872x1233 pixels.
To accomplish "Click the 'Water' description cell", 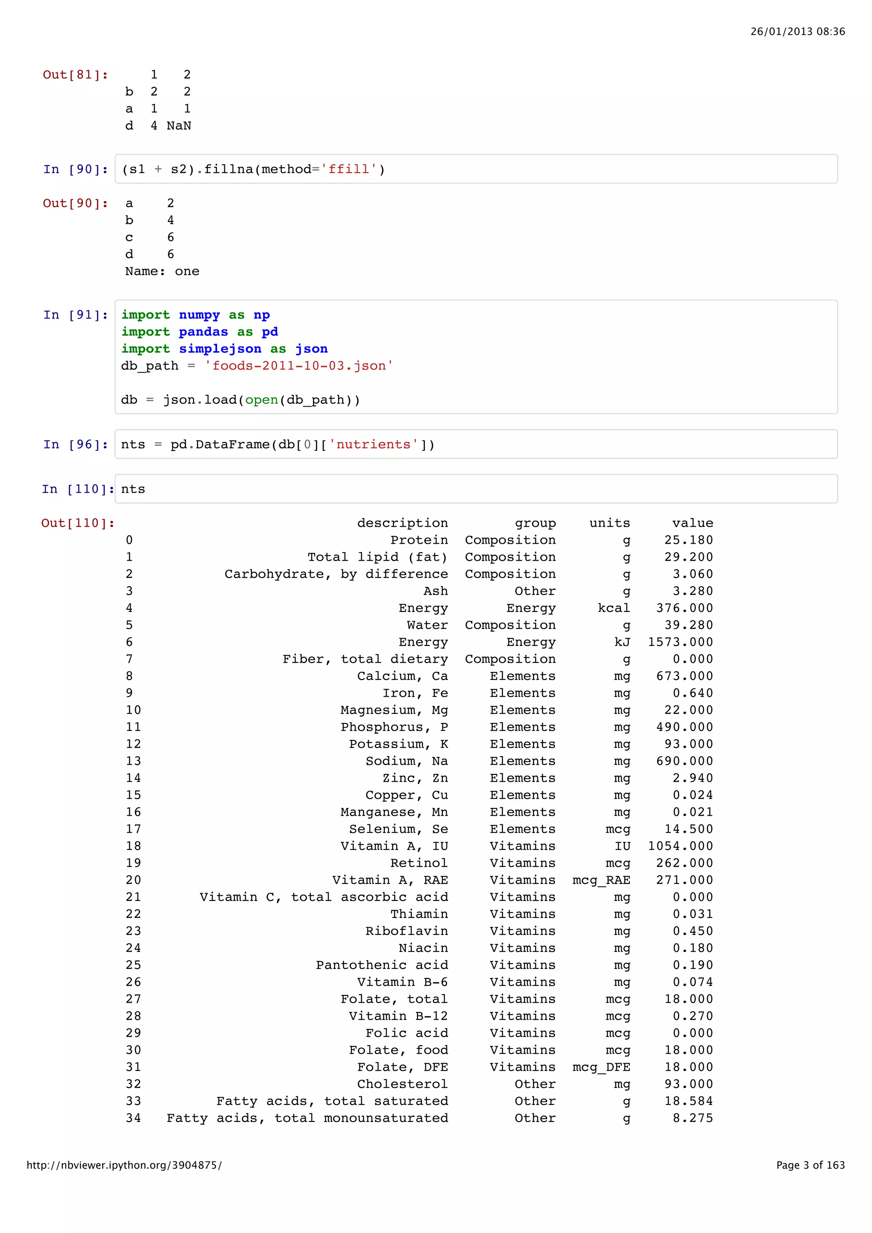I will coord(427,625).
